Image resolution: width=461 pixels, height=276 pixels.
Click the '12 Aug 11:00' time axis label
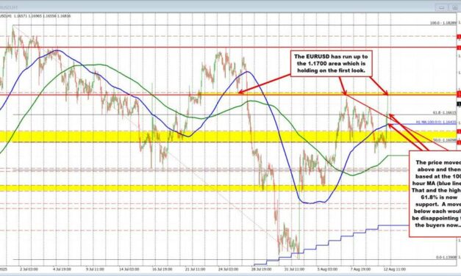(x=395, y=269)
